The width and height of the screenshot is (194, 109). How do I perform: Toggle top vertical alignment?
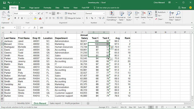click(47, 13)
